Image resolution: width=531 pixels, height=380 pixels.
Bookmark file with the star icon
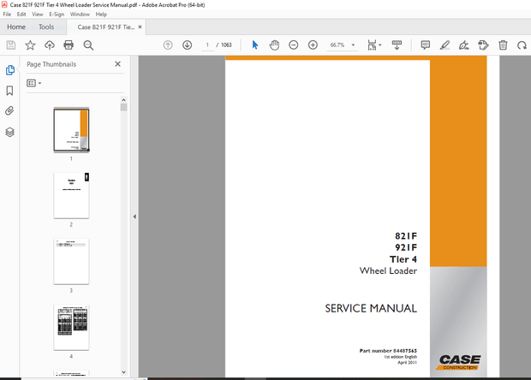[x=30, y=45]
